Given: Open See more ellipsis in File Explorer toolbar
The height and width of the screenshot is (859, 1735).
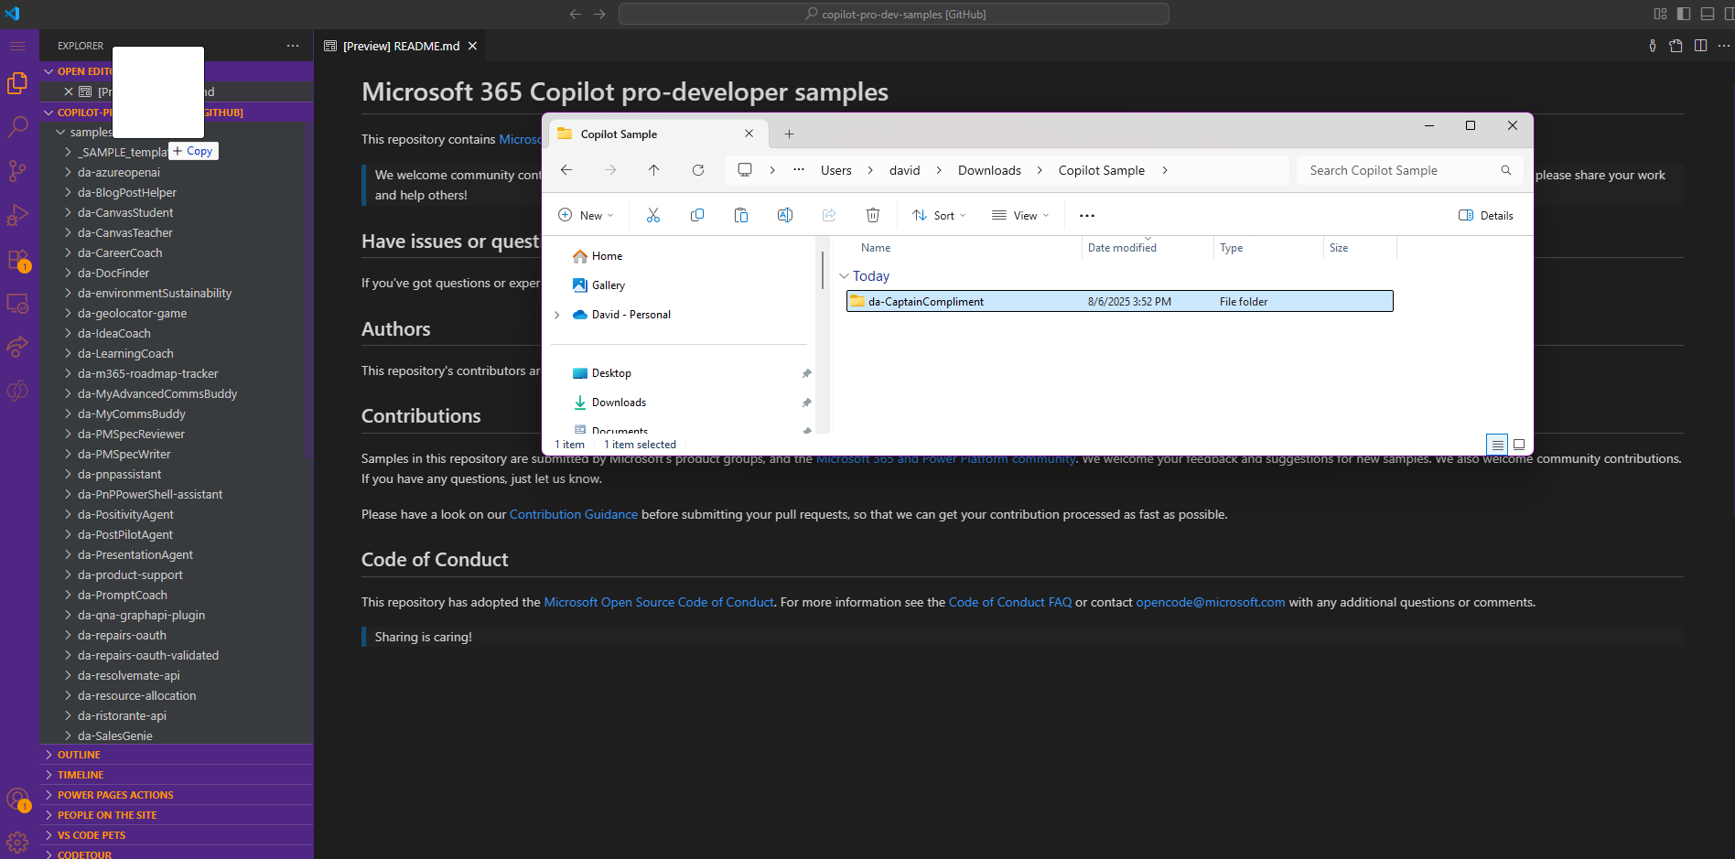Looking at the screenshot, I should (1087, 216).
